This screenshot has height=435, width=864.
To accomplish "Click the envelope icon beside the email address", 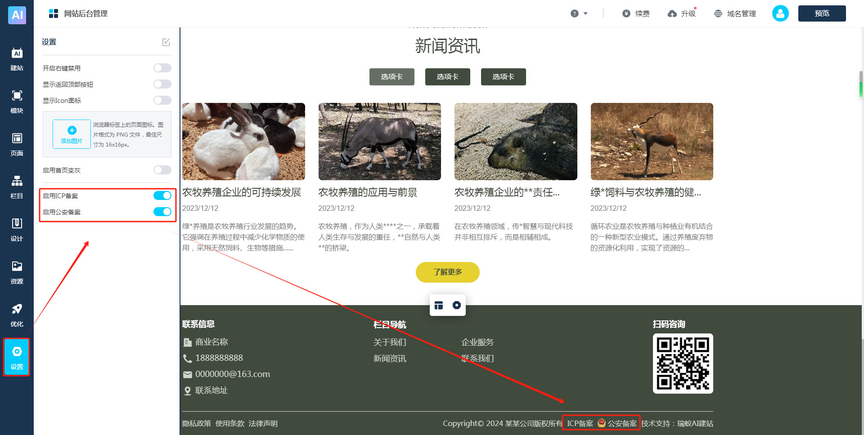I will pos(188,374).
